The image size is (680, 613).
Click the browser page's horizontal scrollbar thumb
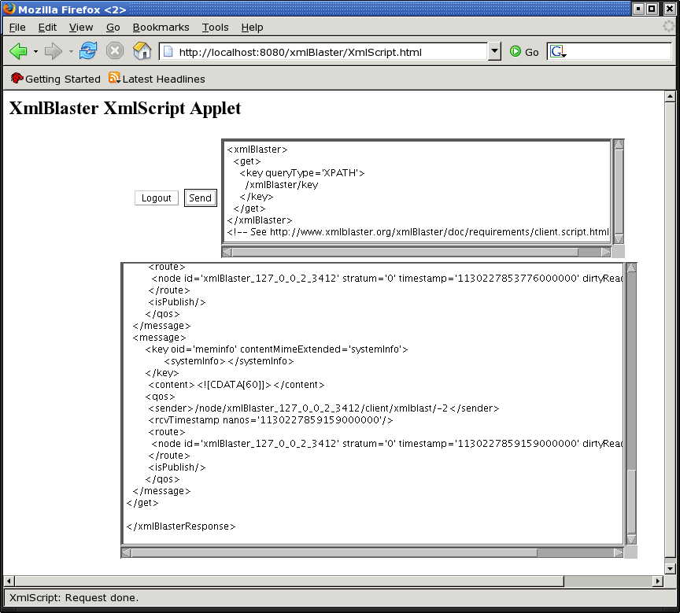pyautogui.click(x=290, y=581)
